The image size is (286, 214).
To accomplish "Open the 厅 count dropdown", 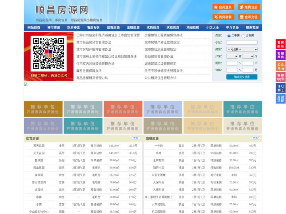I will (248, 56).
